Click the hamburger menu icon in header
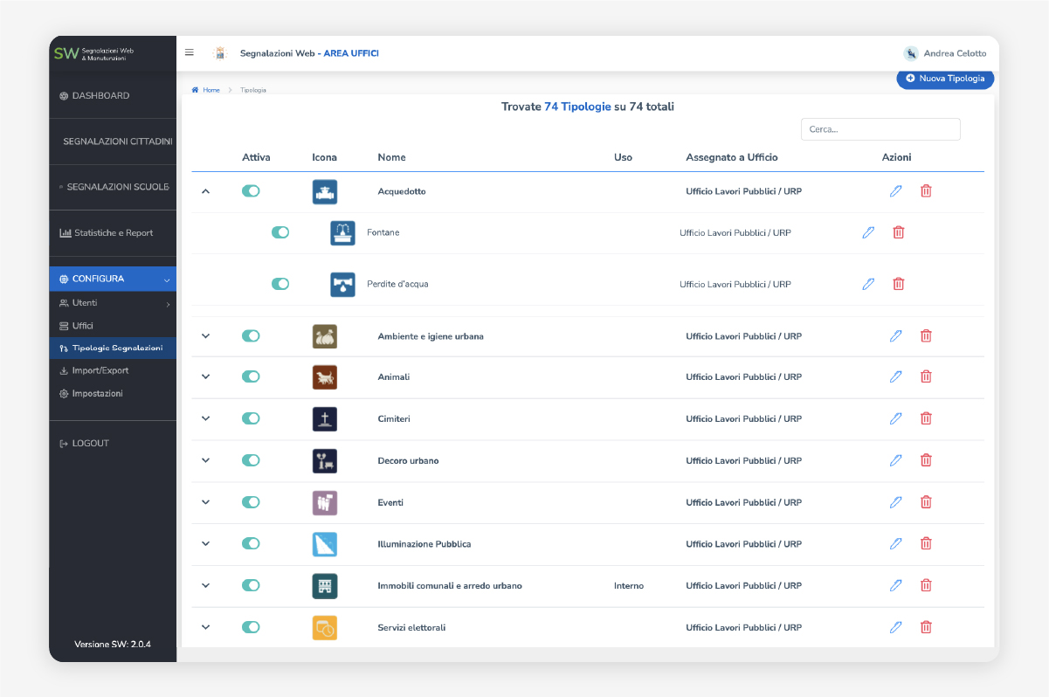 [190, 52]
